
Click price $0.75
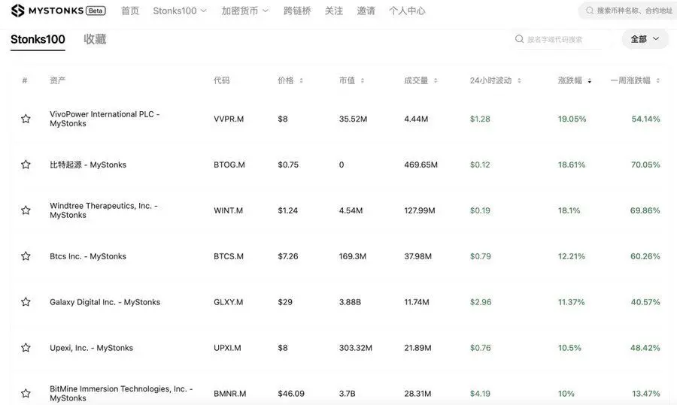288,165
